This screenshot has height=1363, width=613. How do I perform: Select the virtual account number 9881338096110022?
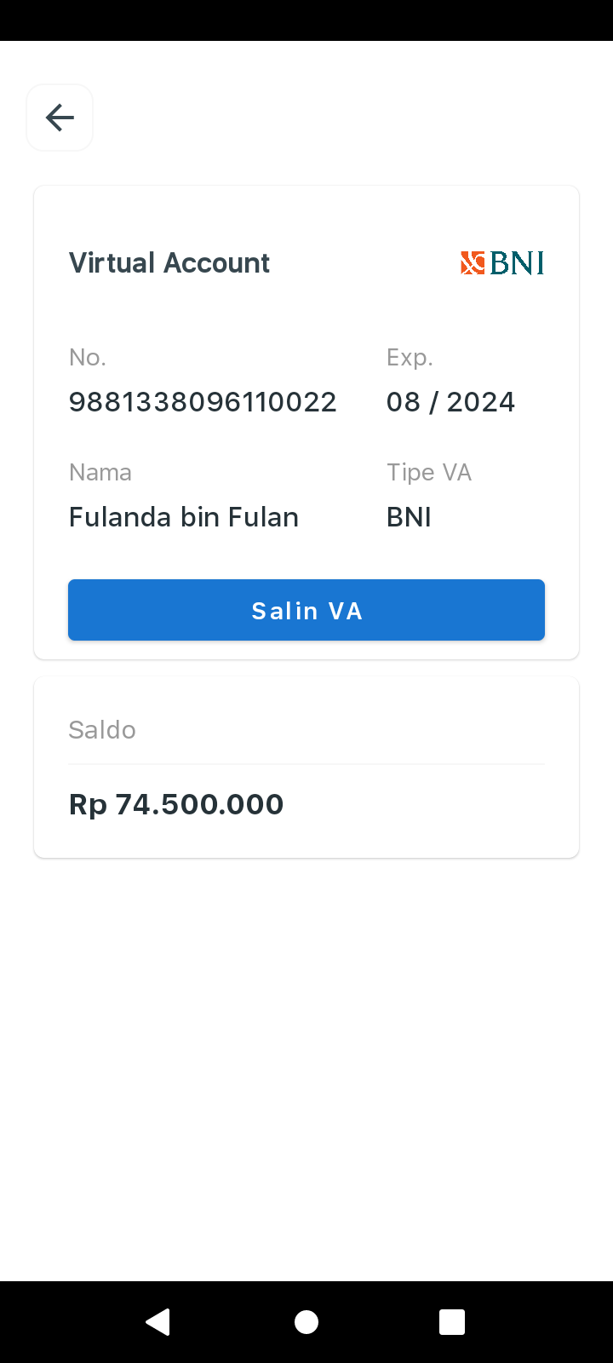203,402
